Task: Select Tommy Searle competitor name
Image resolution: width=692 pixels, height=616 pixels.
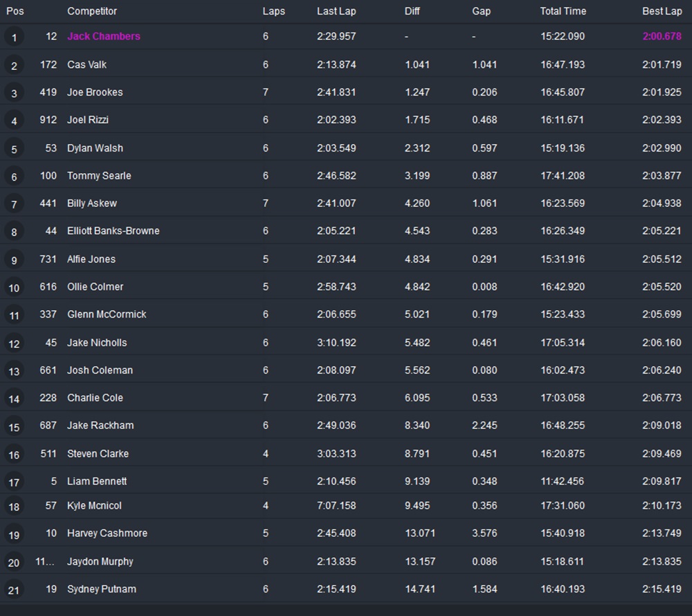Action: [x=99, y=175]
